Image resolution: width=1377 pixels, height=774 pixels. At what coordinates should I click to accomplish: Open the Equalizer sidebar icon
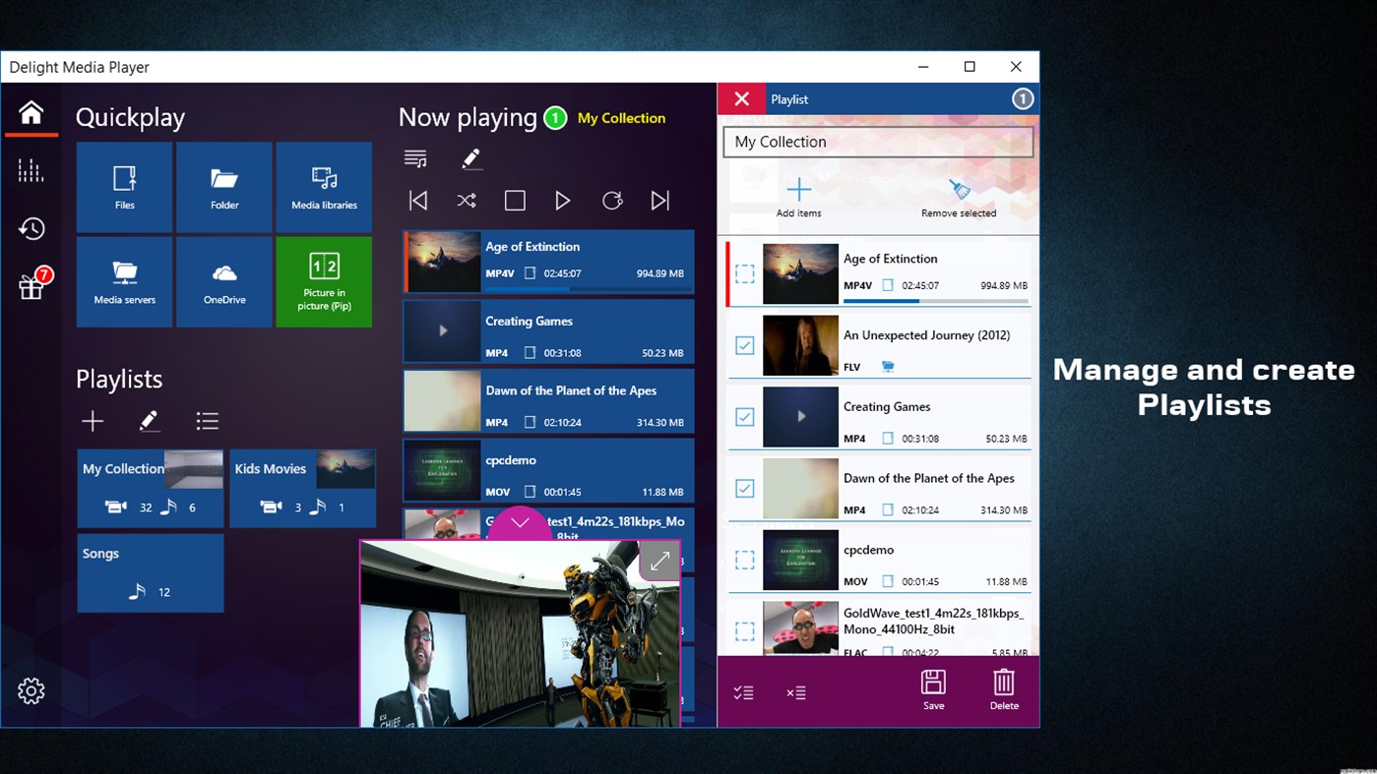click(31, 169)
